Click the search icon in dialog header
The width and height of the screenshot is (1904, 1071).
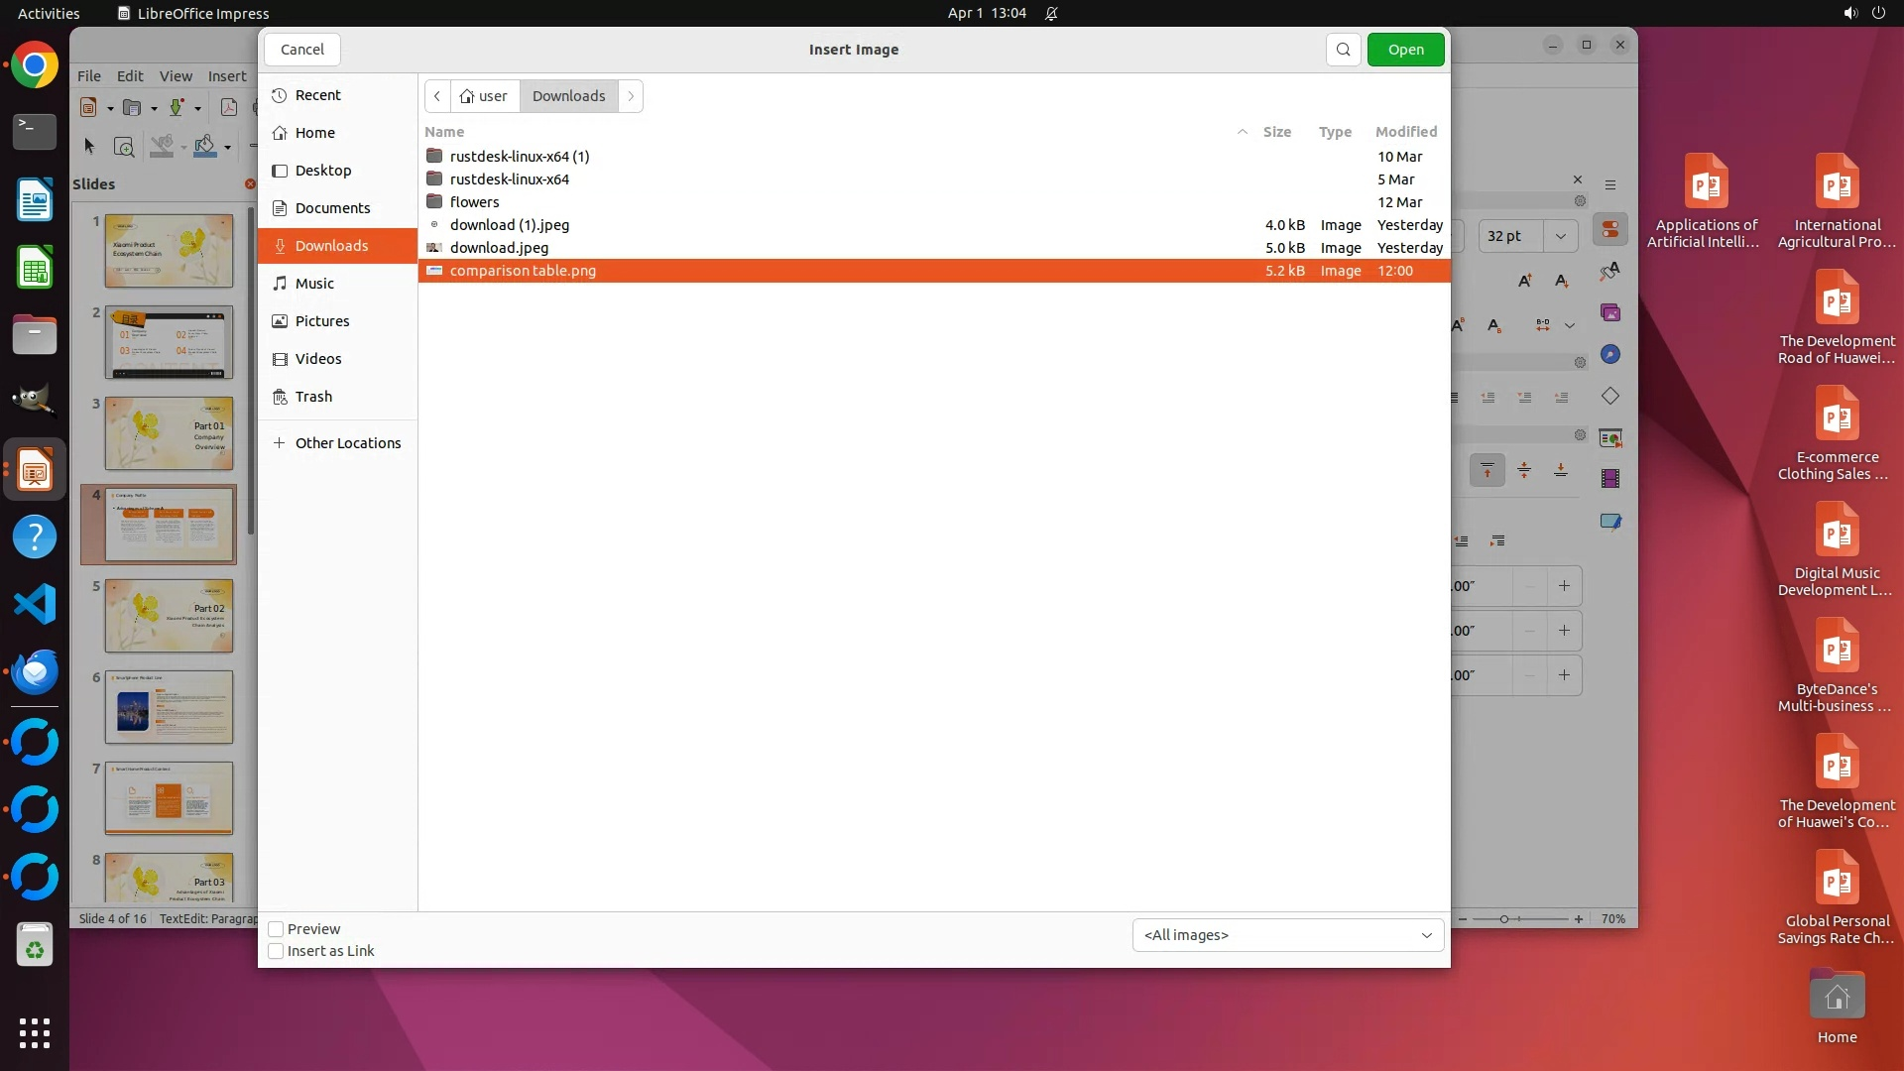1343,50
